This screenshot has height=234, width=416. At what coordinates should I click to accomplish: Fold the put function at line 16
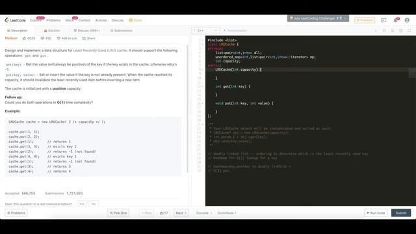pyautogui.click(x=202, y=103)
